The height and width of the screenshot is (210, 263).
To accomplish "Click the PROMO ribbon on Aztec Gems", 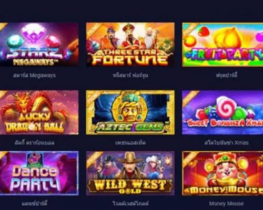I will 94,98.
